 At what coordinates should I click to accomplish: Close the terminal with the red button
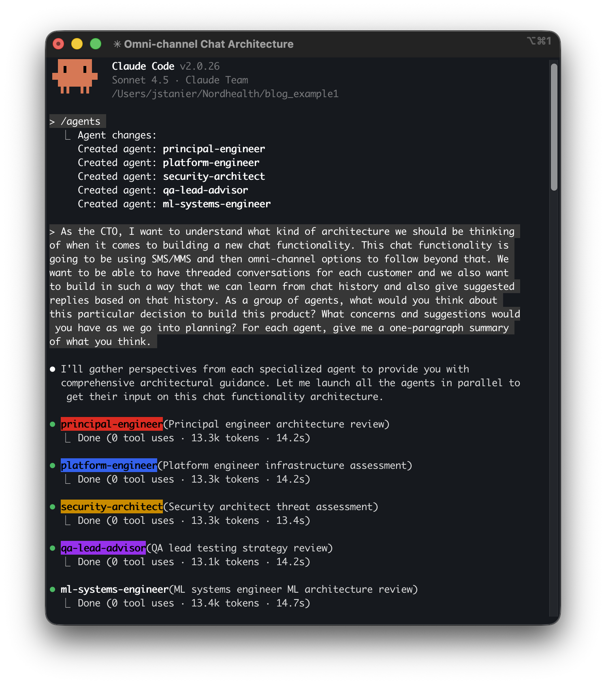coord(58,44)
